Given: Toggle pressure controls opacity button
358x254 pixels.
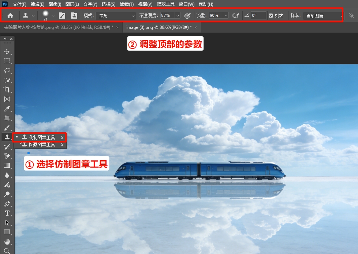Looking at the screenshot, I should click(187, 15).
